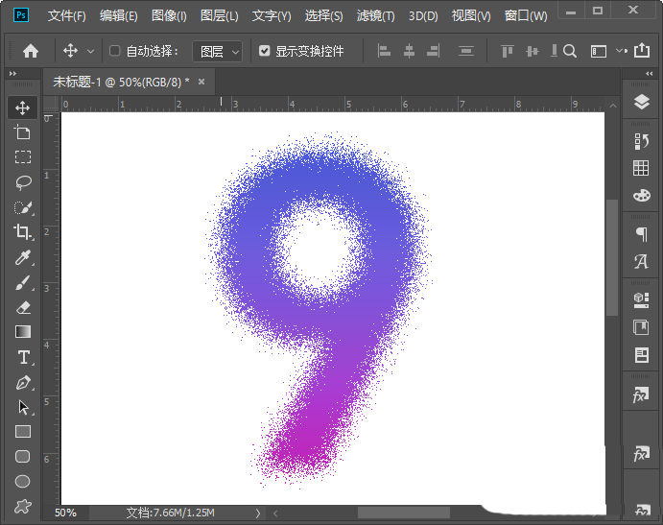
Task: Click the 50% zoom level field
Action: (65, 513)
